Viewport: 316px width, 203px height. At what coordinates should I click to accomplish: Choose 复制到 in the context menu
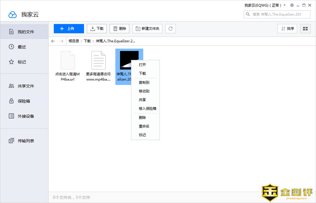point(144,83)
